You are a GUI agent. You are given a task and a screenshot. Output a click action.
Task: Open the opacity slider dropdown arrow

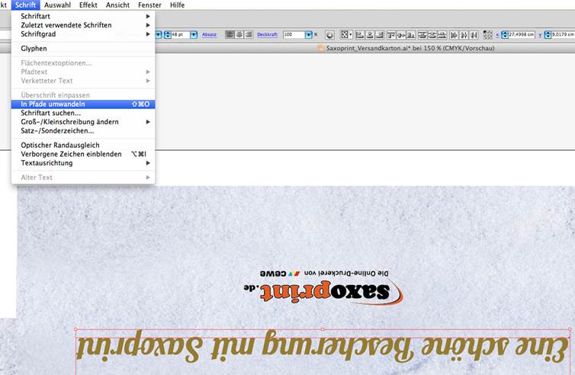309,35
